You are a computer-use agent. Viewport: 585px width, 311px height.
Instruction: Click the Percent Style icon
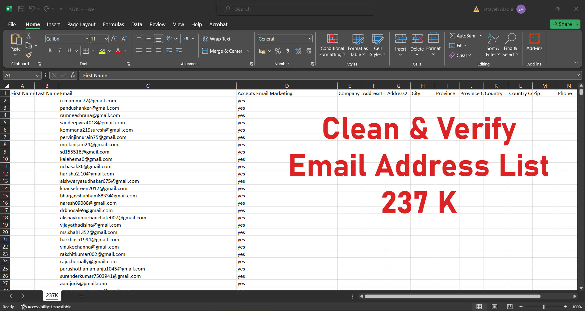pos(278,51)
